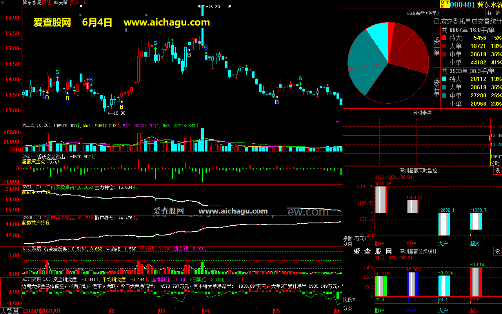Click the 16.39 high price marker
Viewport: 502px width, 314px height.
tap(214, 7)
